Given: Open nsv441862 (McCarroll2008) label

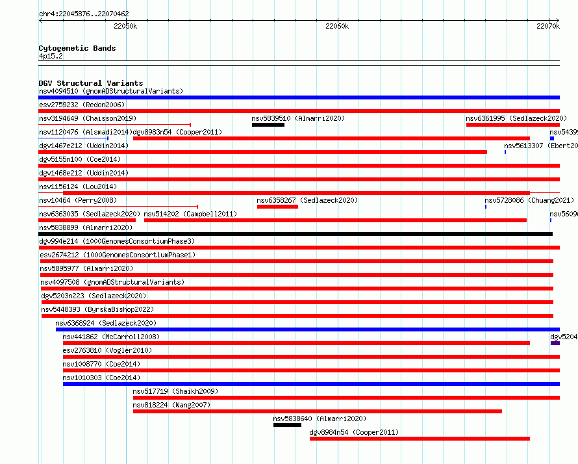Looking at the screenshot, I should (111, 337).
